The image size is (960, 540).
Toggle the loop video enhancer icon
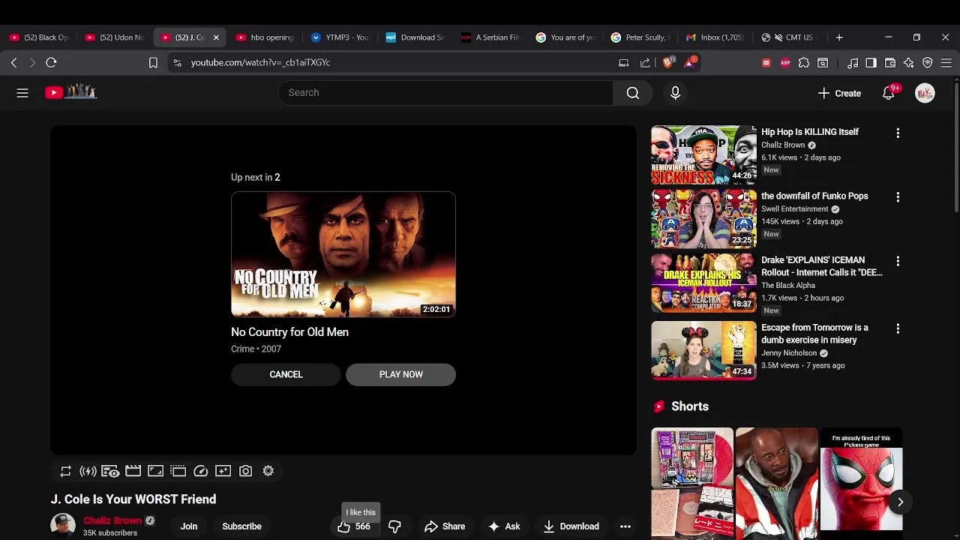tap(65, 471)
